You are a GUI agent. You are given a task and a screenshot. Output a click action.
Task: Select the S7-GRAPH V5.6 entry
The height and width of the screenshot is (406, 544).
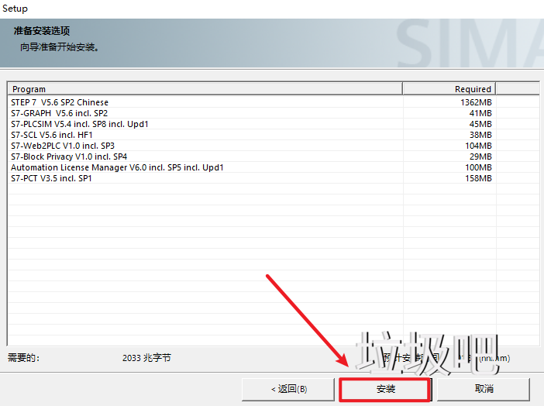59,113
